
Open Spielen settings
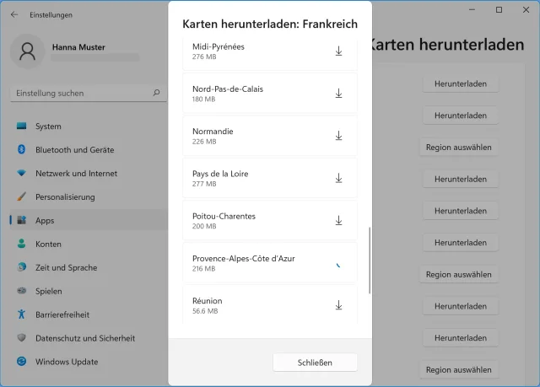(x=89, y=291)
